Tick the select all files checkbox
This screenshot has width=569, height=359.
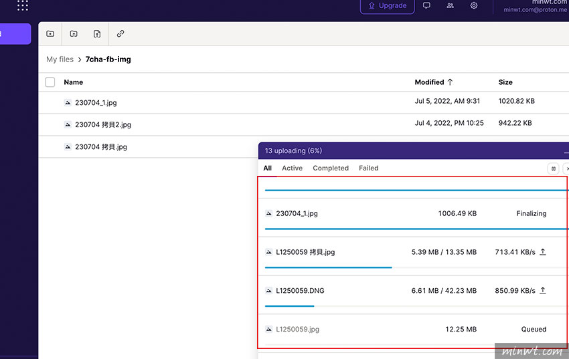50,82
